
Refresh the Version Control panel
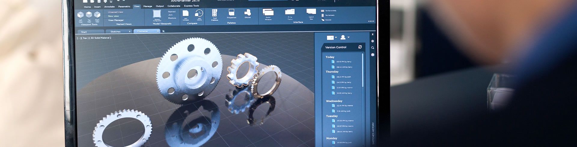[360, 47]
